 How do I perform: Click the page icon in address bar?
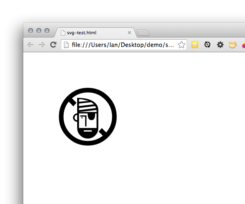66,45
